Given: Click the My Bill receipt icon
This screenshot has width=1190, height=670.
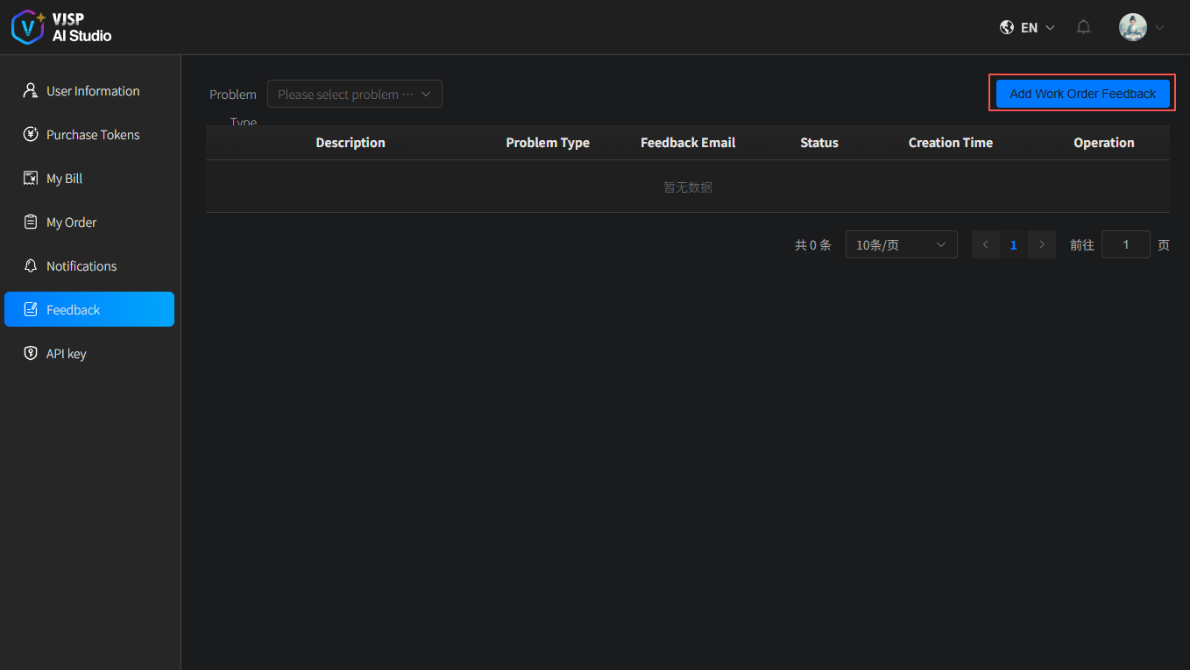Looking at the screenshot, I should tap(31, 179).
